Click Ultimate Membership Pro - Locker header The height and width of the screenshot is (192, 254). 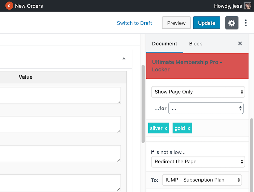click(x=197, y=66)
